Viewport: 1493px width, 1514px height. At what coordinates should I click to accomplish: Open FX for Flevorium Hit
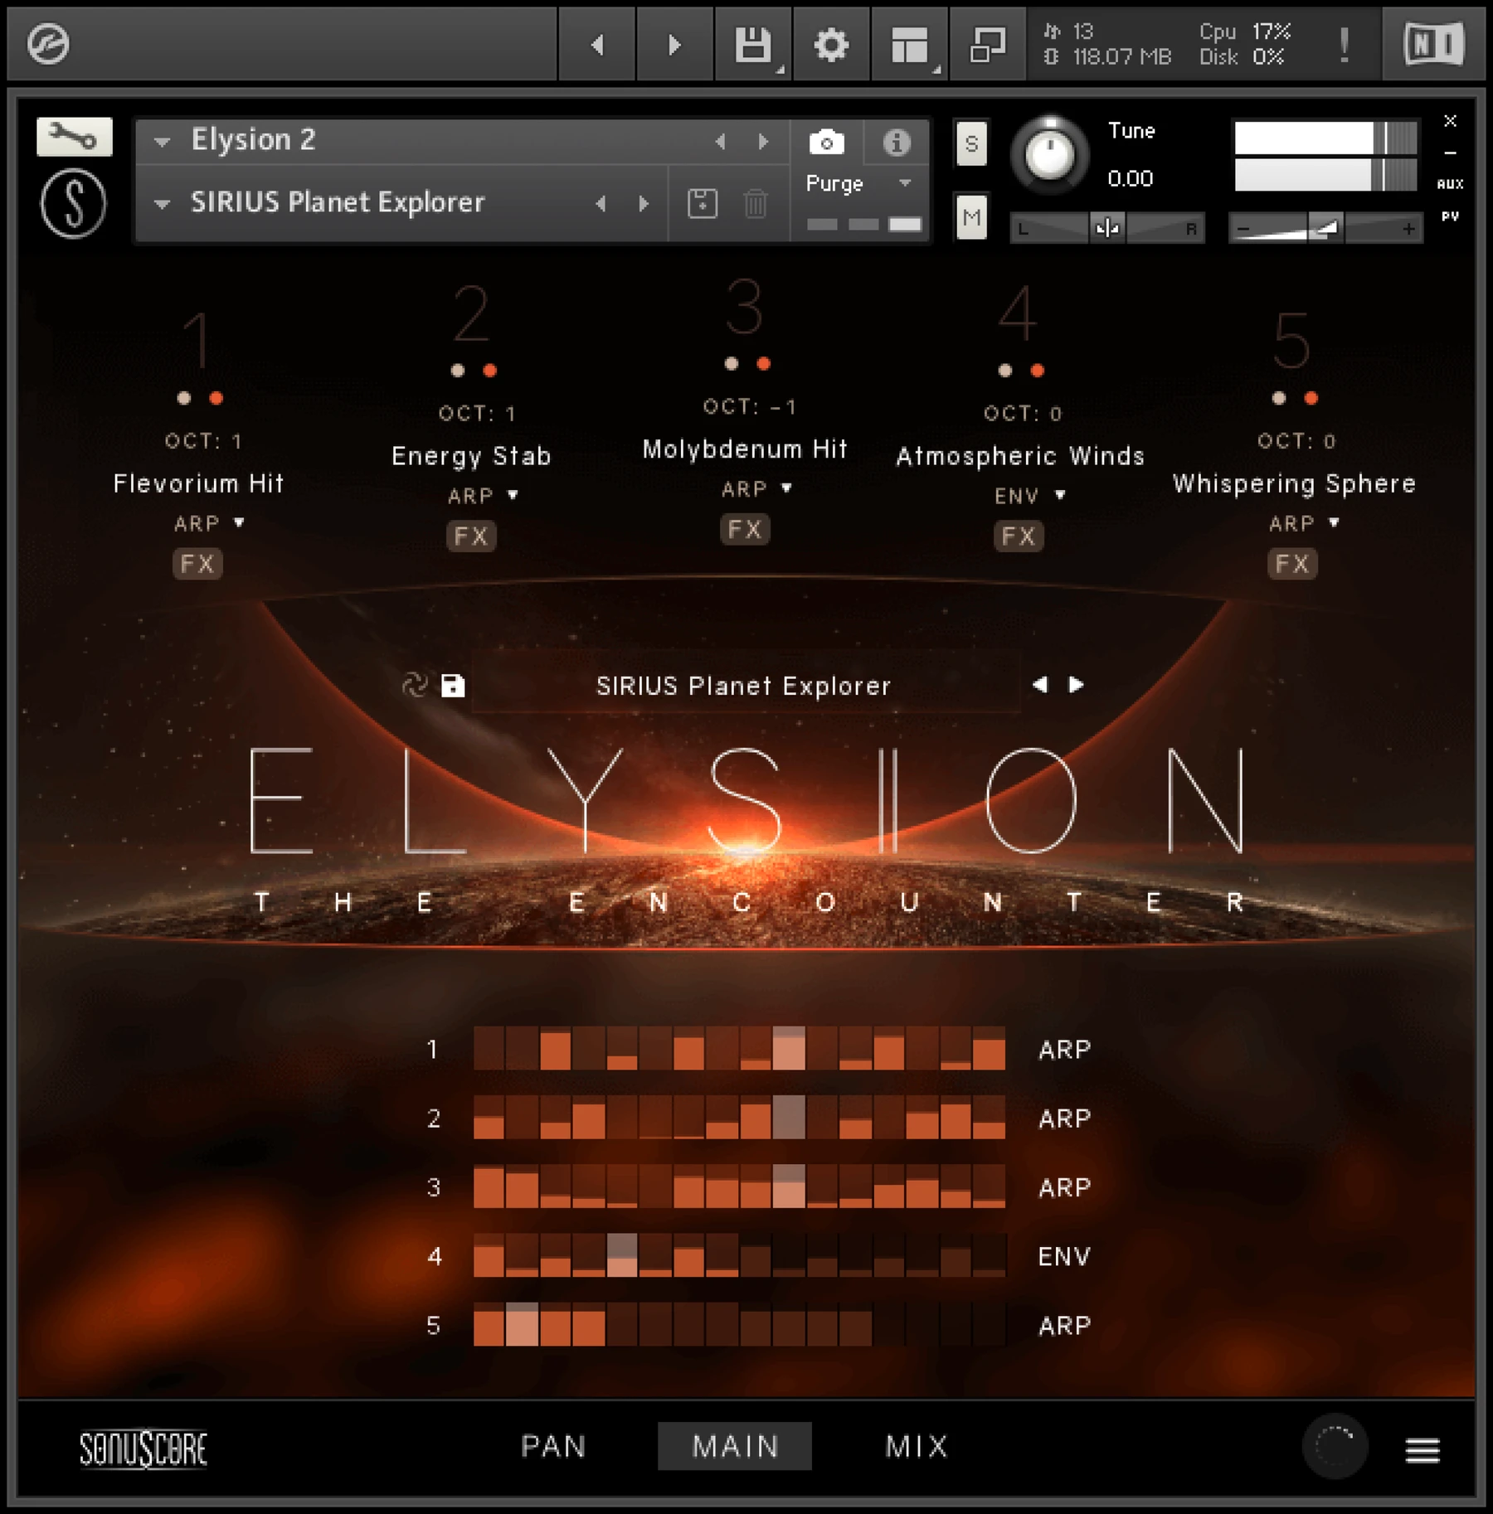tap(197, 564)
